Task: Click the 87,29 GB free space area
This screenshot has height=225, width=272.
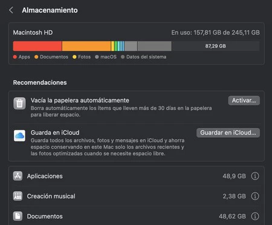Action: [x=215, y=46]
